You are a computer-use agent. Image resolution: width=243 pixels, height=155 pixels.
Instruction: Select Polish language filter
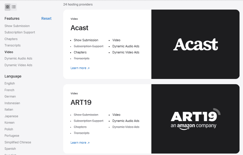click(9, 129)
